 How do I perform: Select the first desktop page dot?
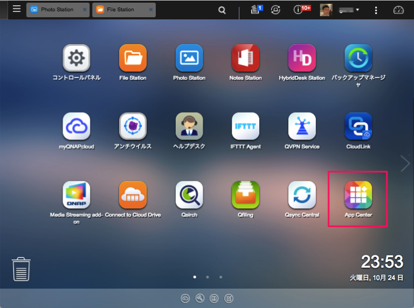coord(195,277)
